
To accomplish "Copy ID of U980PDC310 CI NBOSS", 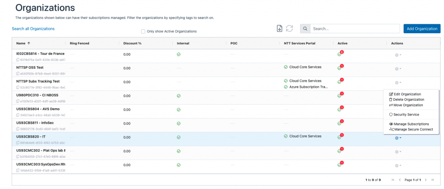I will [x=18, y=101].
